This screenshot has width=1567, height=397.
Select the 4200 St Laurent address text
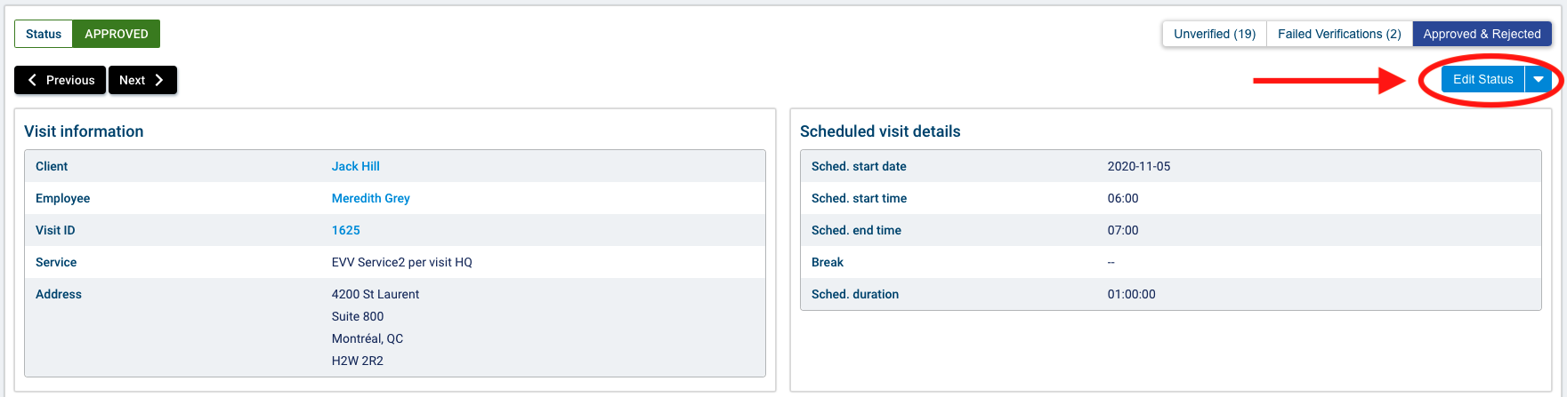[x=376, y=294]
